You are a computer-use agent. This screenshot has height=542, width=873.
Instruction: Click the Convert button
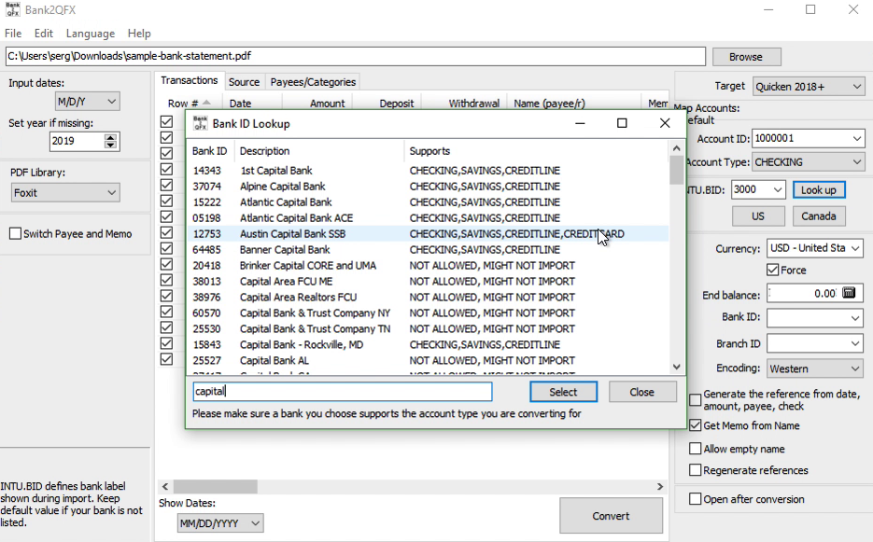click(611, 516)
